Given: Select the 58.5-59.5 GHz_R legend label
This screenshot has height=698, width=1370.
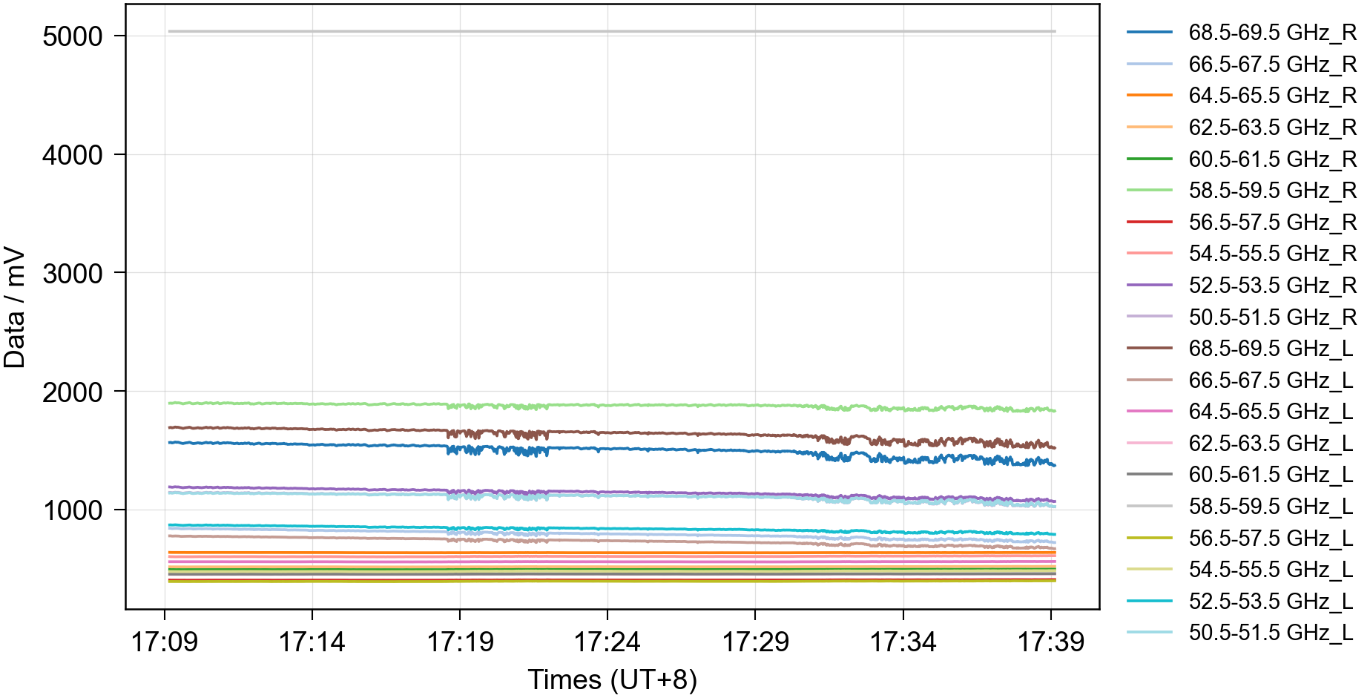Looking at the screenshot, I should (x=1271, y=191).
